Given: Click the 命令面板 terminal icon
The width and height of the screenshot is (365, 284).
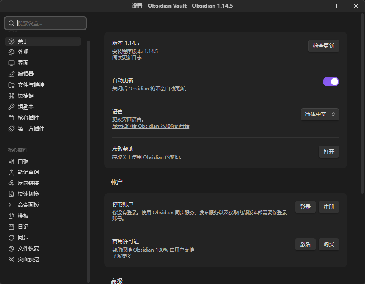Looking at the screenshot, I should [x=11, y=205].
